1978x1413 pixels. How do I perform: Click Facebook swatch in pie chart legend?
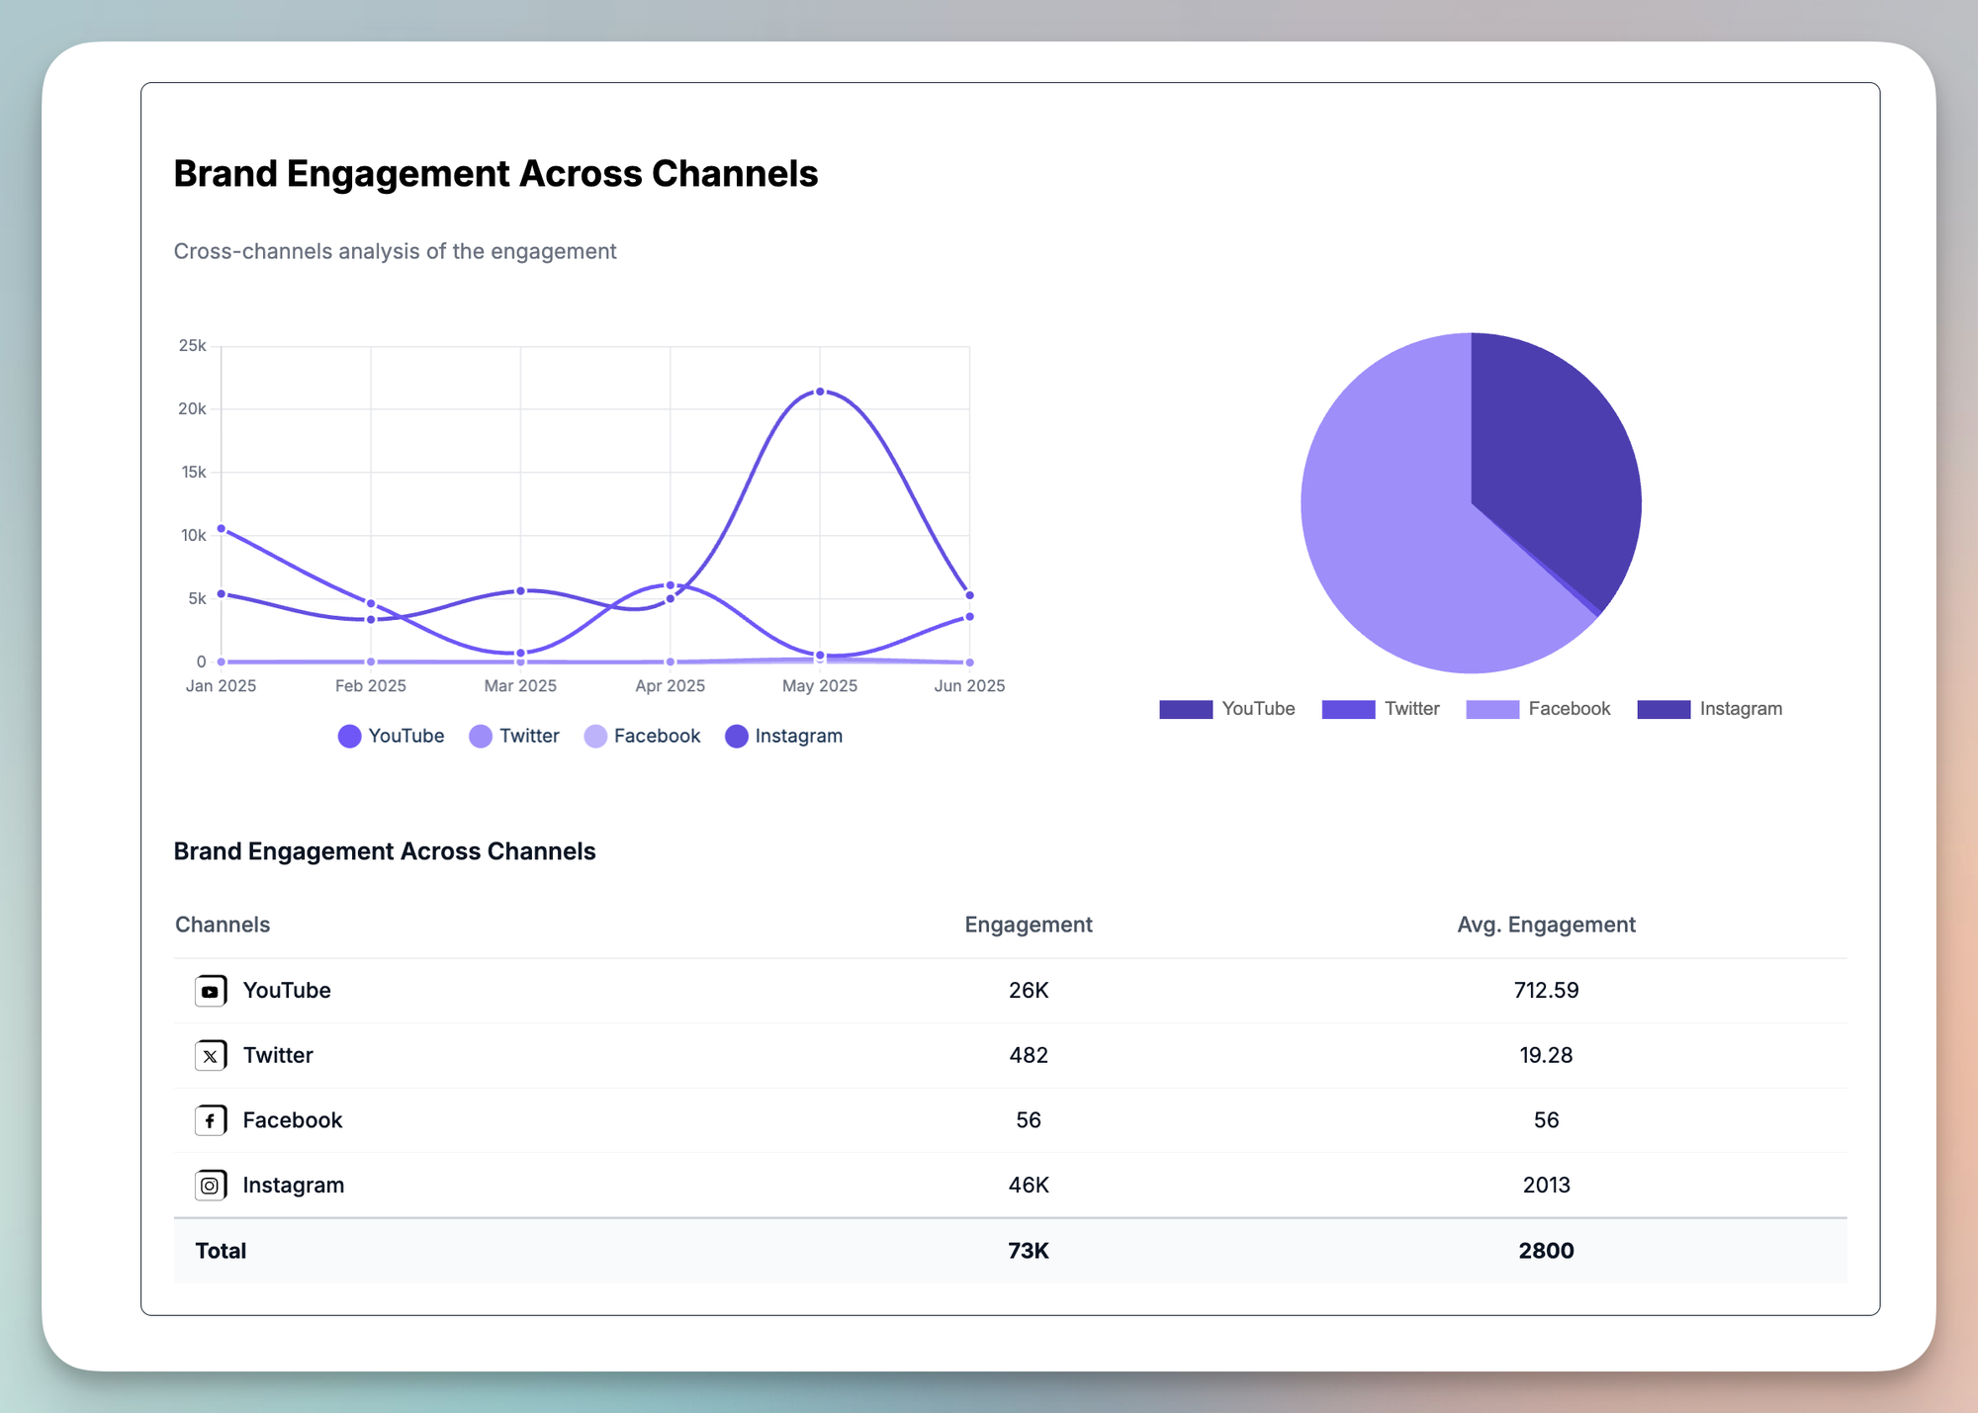tap(1492, 710)
